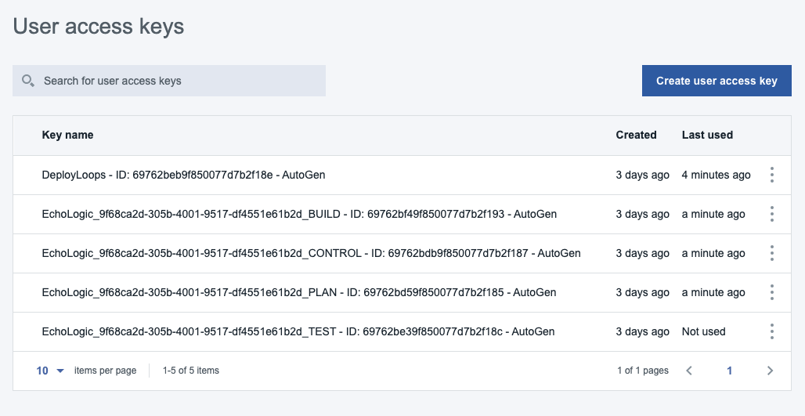Sort by the Key name column header
The width and height of the screenshot is (805, 416).
pos(67,135)
